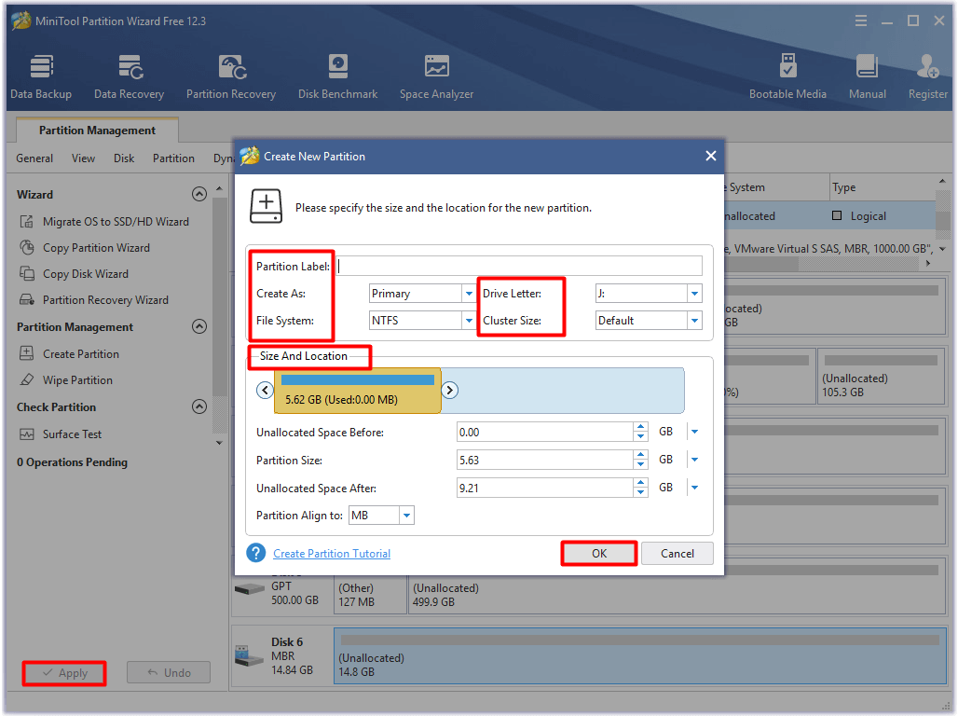Screen dimensions: 958x716
Task: Open Partition Recovery from the toolbar
Action: tap(231, 76)
